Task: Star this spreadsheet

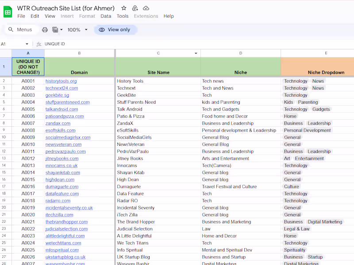Action: (x=124, y=8)
